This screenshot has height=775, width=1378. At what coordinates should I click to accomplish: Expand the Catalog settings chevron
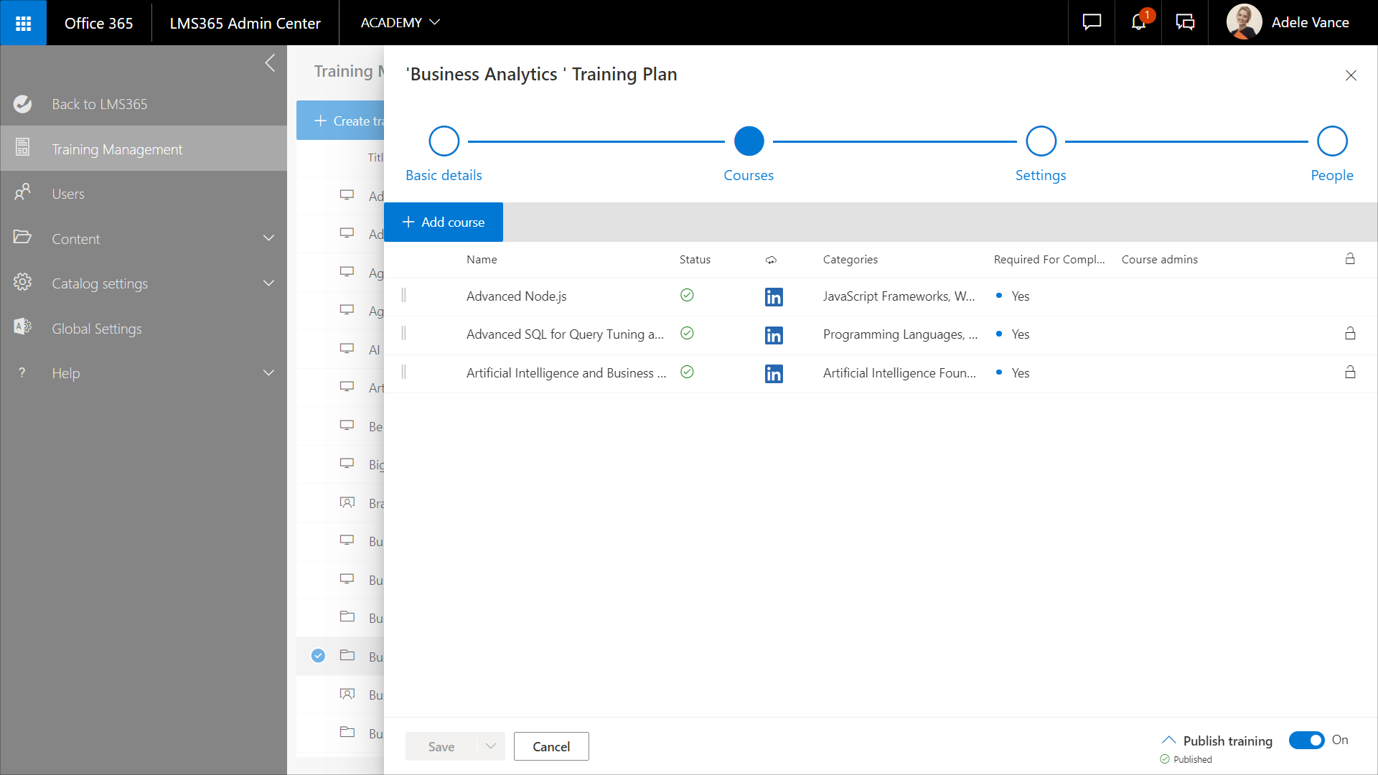(x=268, y=283)
